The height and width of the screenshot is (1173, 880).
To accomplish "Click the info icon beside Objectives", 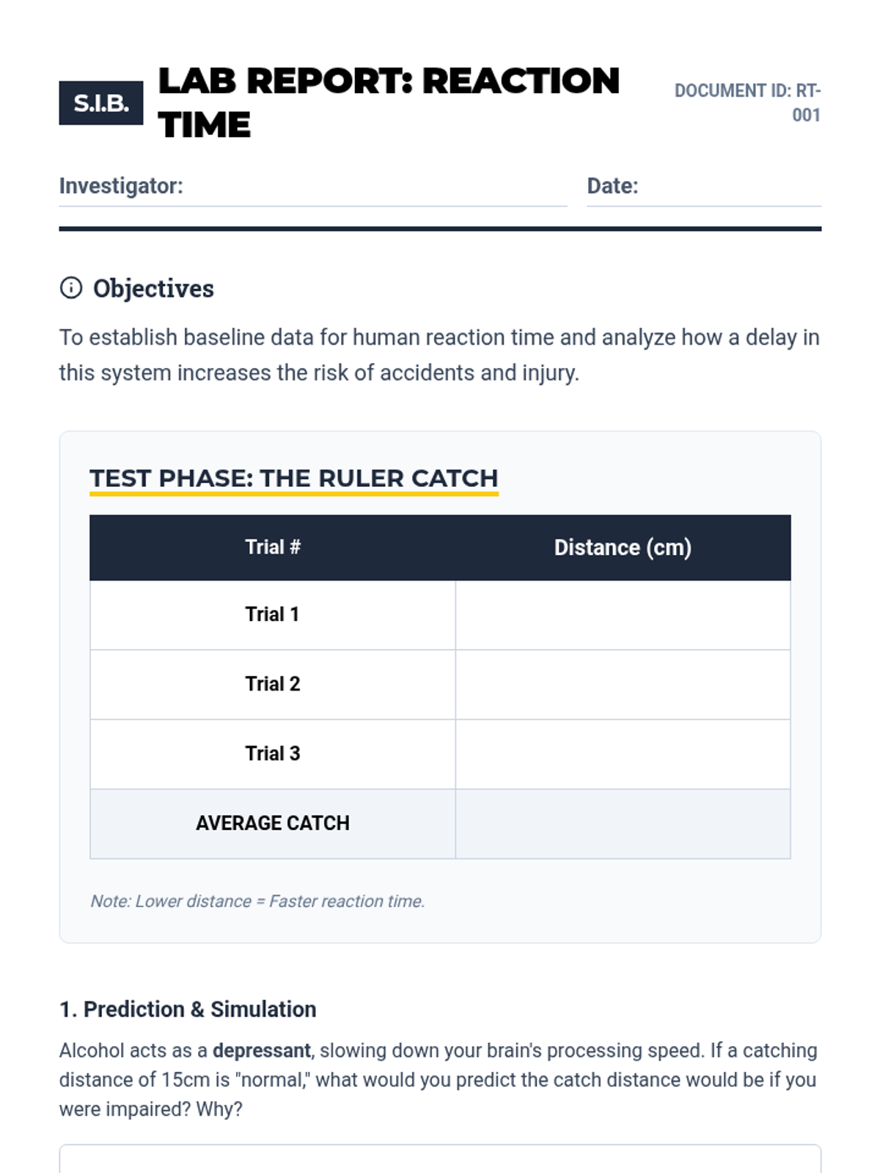I will (x=71, y=288).
